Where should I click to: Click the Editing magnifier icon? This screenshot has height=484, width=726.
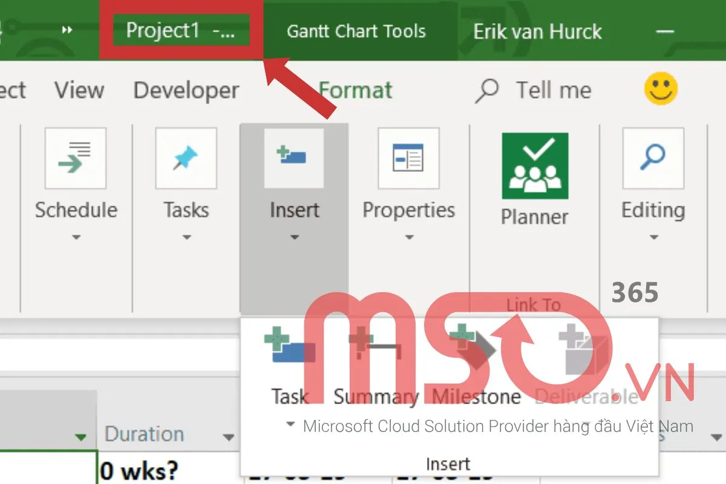(653, 157)
